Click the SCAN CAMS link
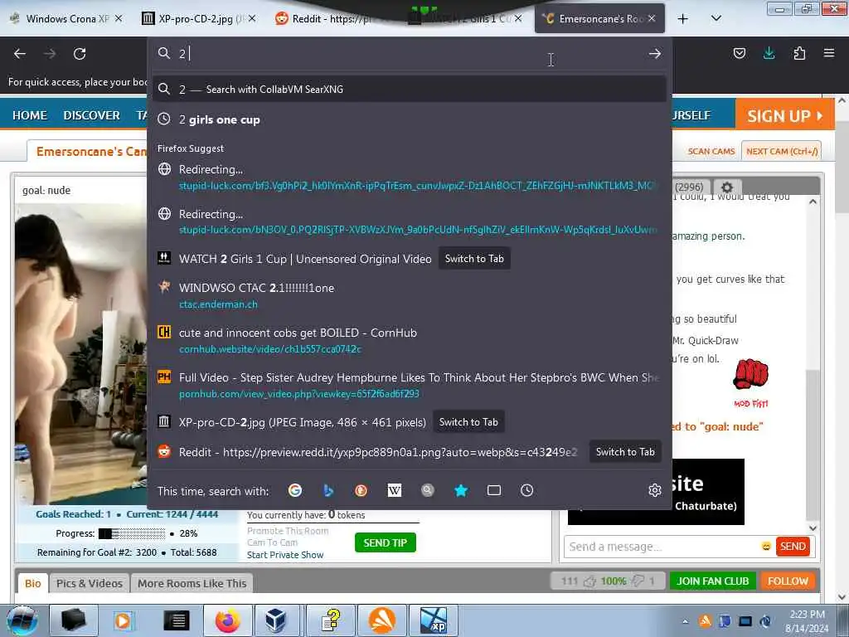The width and height of the screenshot is (849, 637). pyautogui.click(x=711, y=151)
